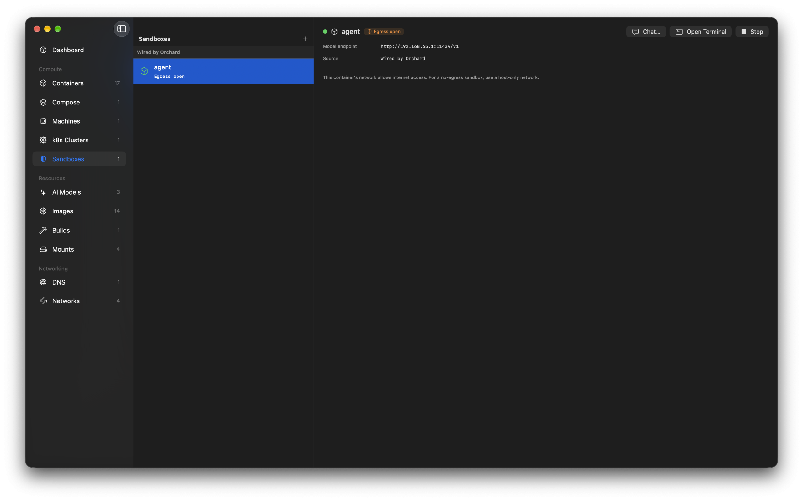Image resolution: width=803 pixels, height=501 pixels.
Task: Click the AI Models sparkle icon
Action: pos(43,192)
